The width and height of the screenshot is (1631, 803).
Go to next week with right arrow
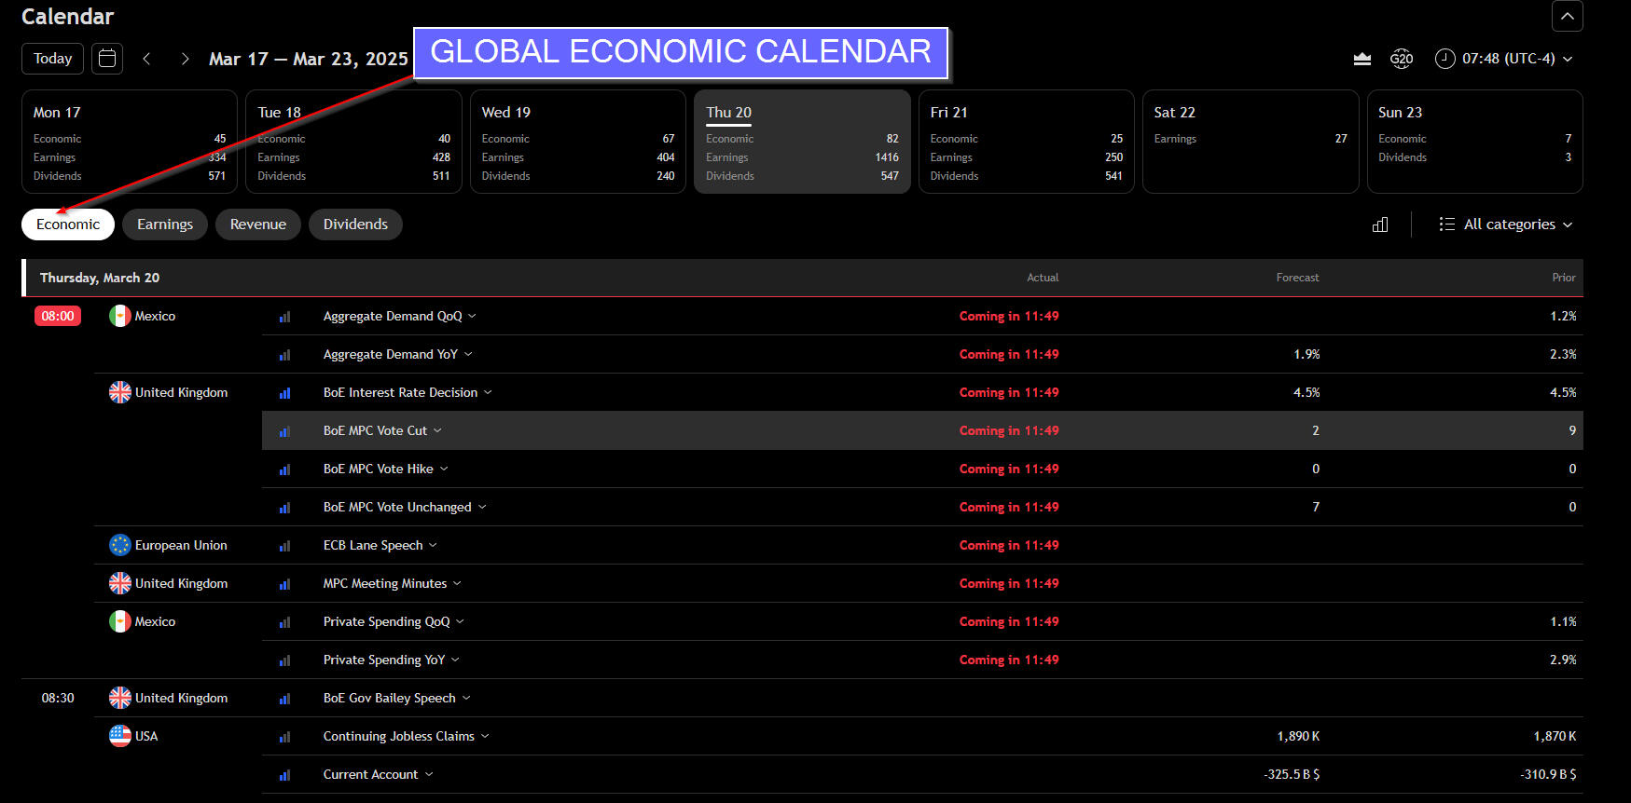coord(185,59)
